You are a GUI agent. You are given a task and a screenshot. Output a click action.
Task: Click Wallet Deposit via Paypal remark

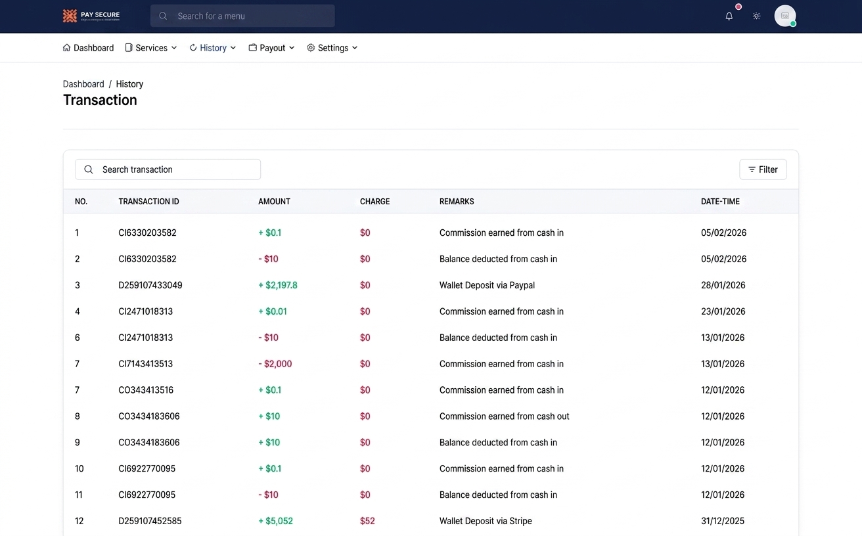(487, 285)
